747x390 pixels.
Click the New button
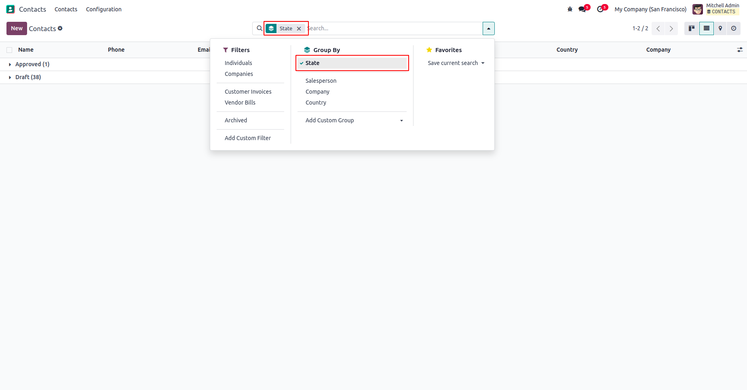[x=17, y=28]
